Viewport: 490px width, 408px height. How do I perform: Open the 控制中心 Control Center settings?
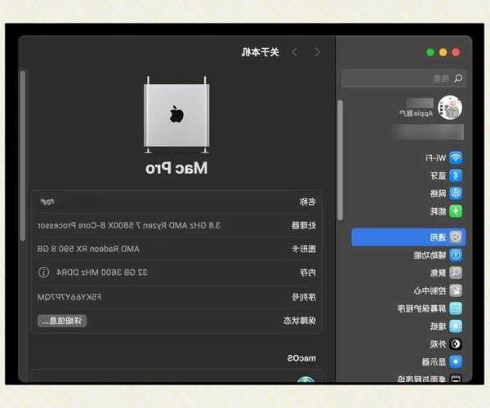438,290
